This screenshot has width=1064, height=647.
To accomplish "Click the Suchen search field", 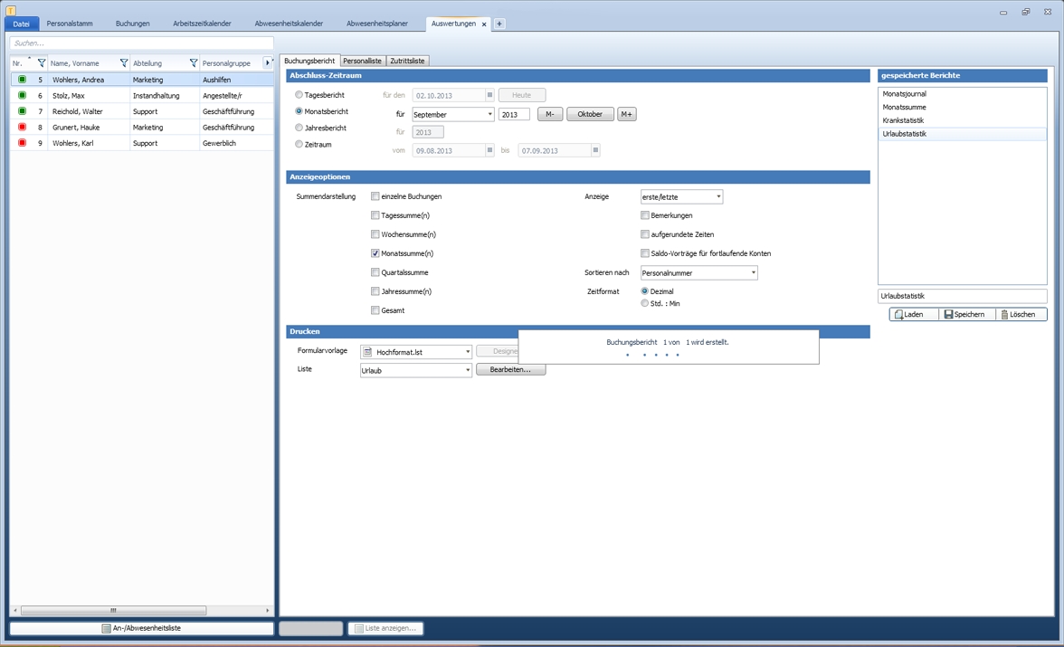I will (141, 43).
